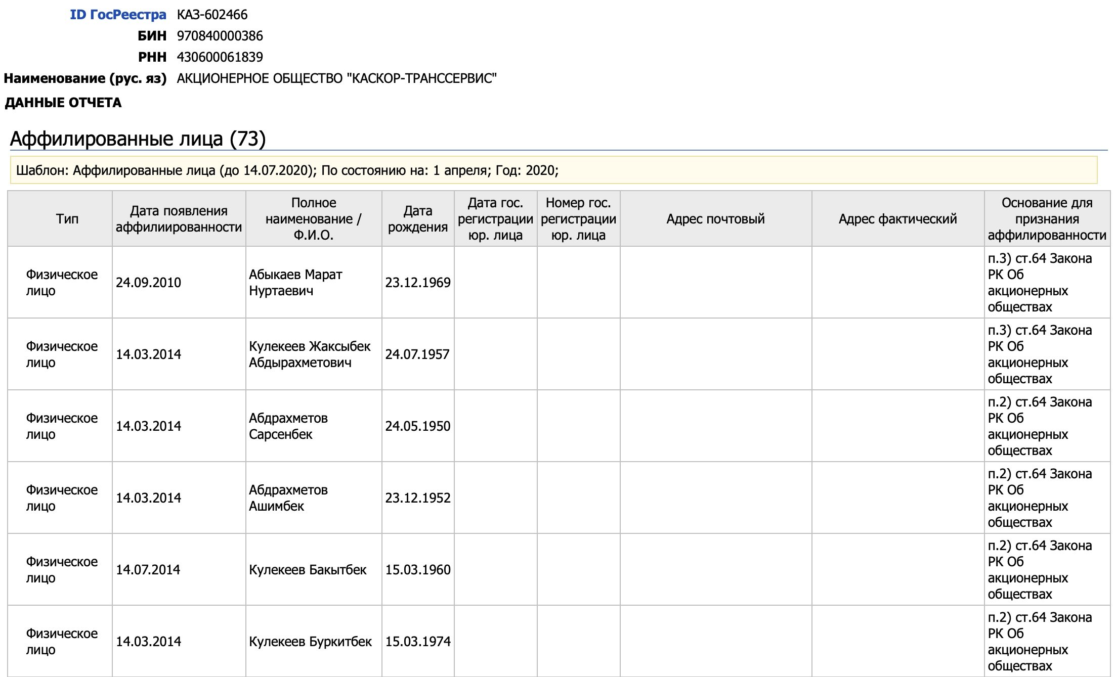
Task: Select the name Абыкаев Марат Нуртаевич
Action: pos(295,283)
